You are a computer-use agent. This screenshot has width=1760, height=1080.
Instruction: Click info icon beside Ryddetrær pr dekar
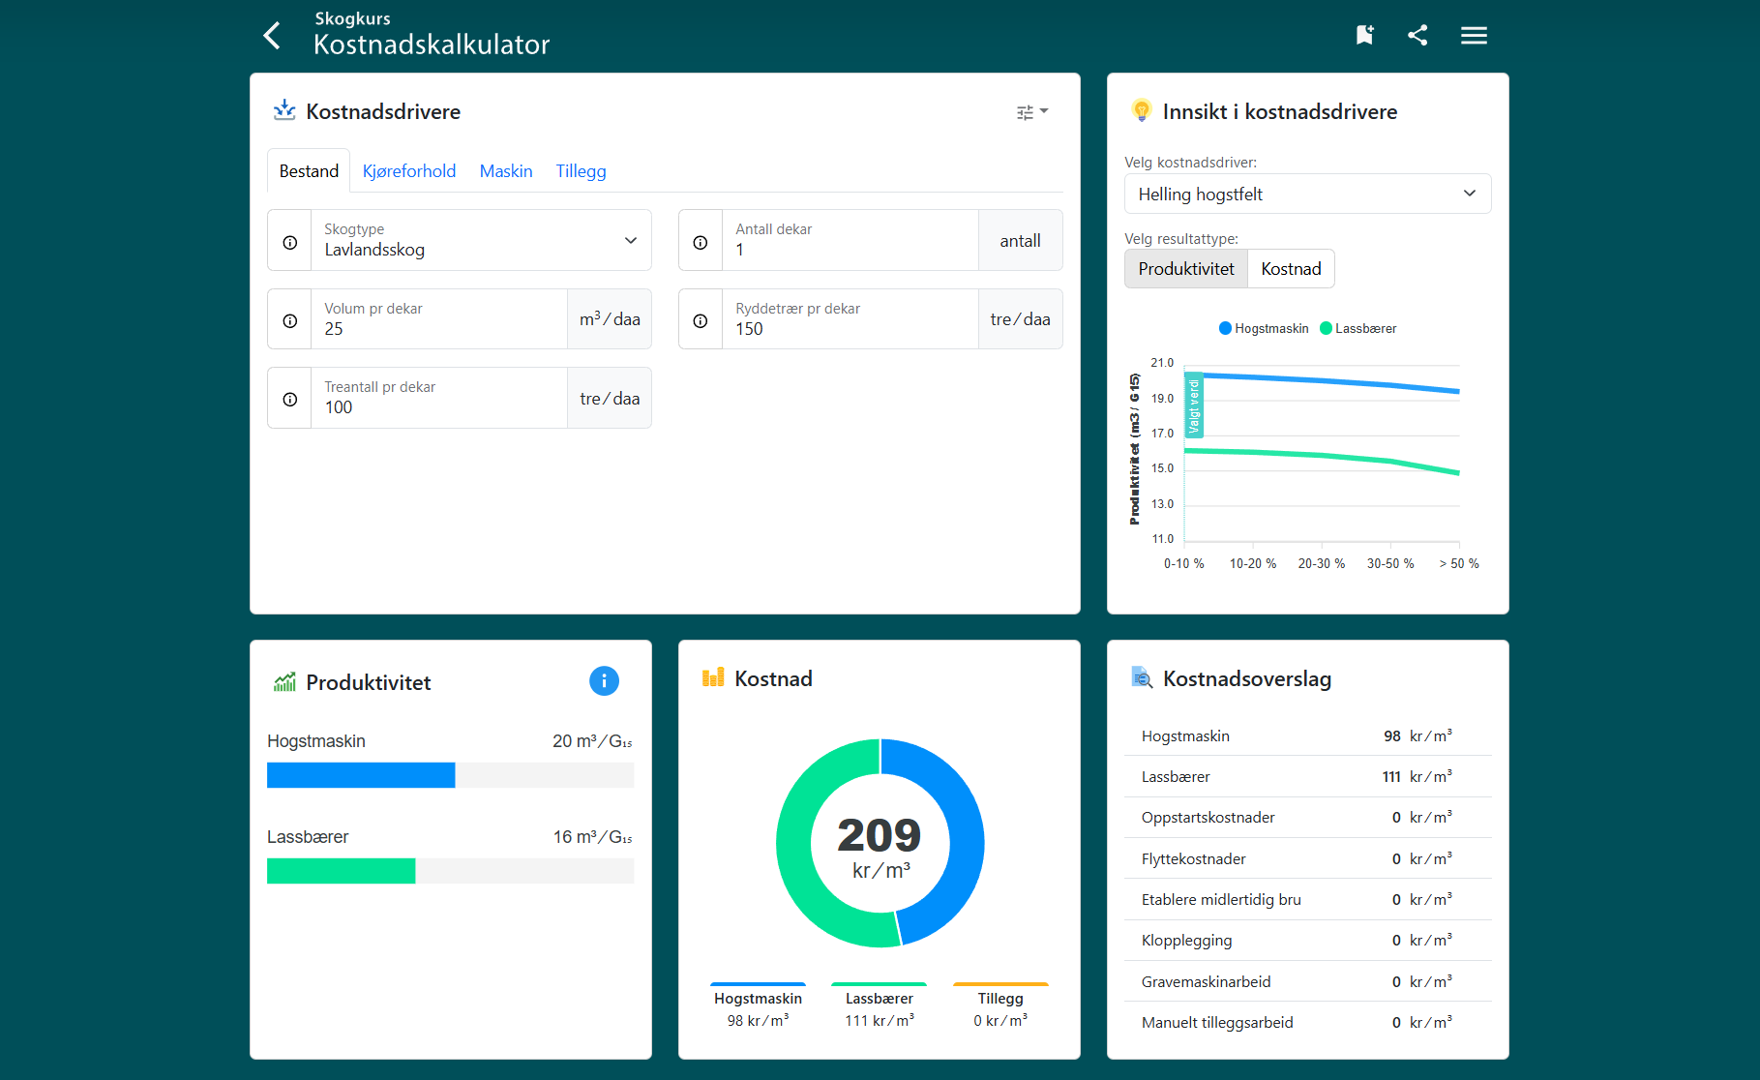(701, 320)
